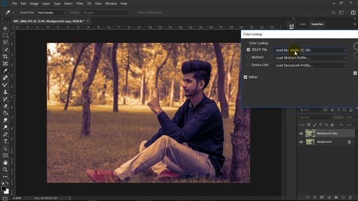The height and width of the screenshot is (201, 358).
Task: Select the Pen tool
Action: (x=5, y=134)
